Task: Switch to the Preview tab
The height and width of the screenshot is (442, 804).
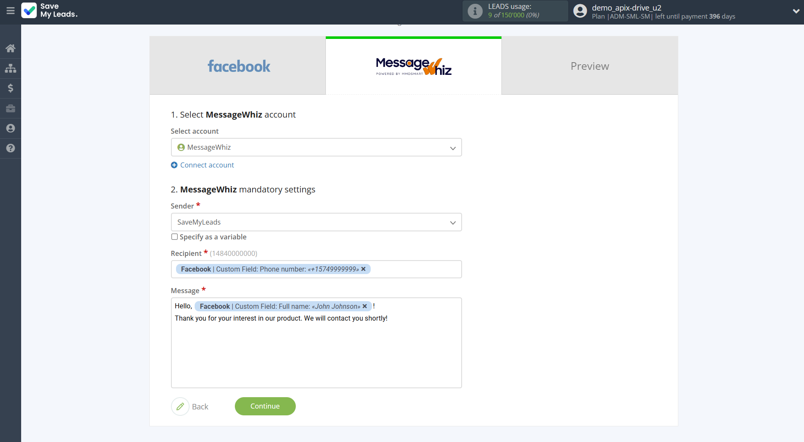Action: [x=589, y=66]
